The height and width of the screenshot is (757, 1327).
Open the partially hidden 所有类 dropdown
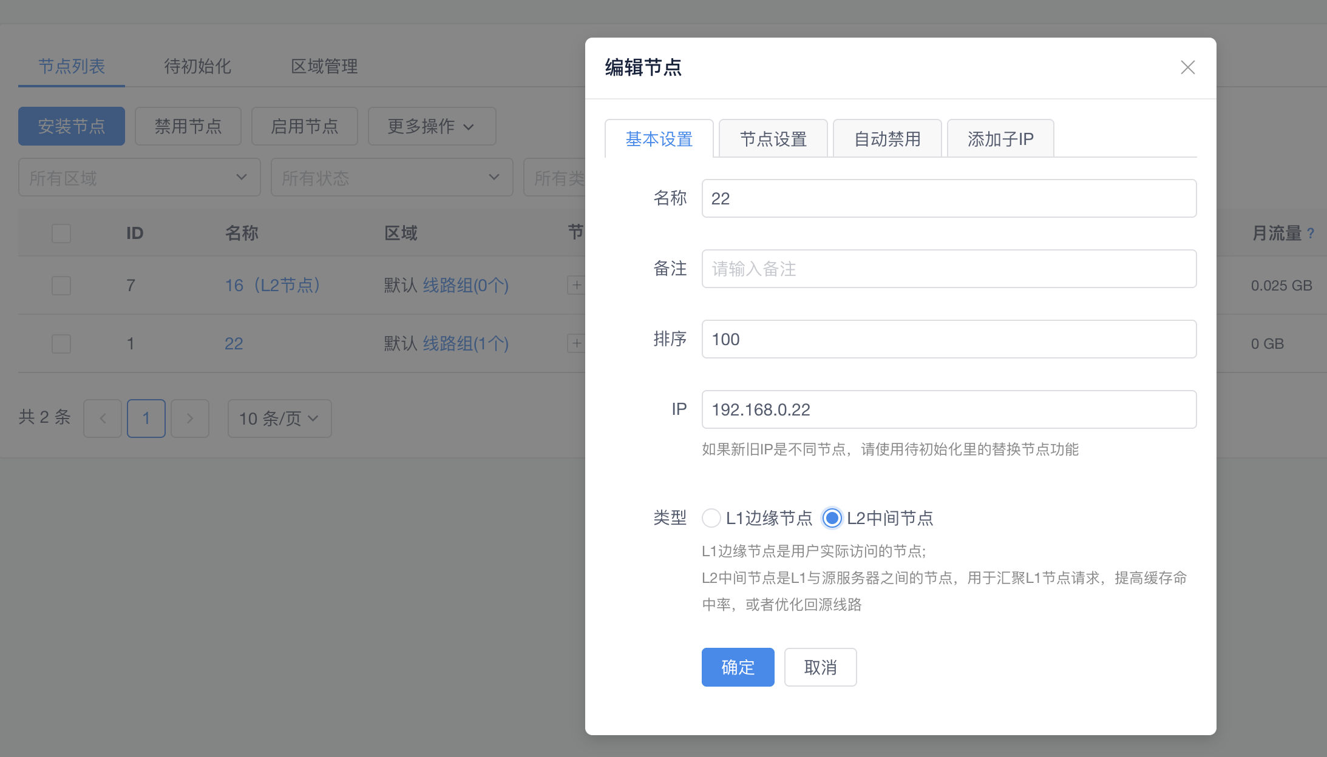click(554, 177)
